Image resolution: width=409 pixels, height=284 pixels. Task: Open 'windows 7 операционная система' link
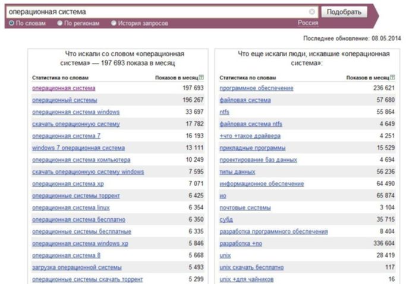[78, 148]
